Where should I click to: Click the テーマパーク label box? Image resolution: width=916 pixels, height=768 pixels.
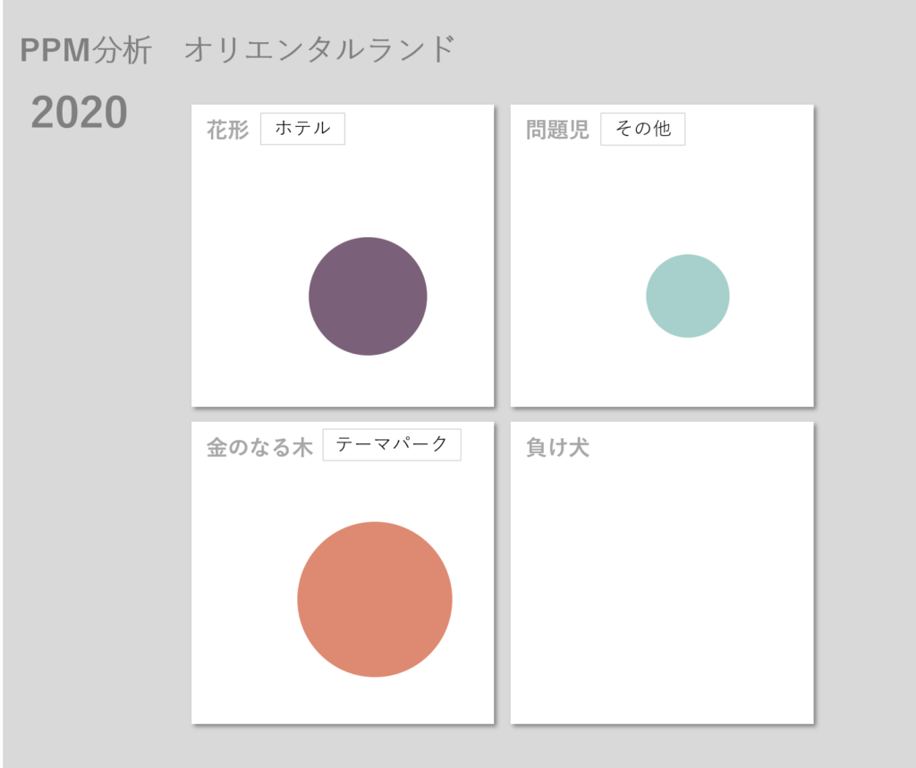(x=391, y=444)
